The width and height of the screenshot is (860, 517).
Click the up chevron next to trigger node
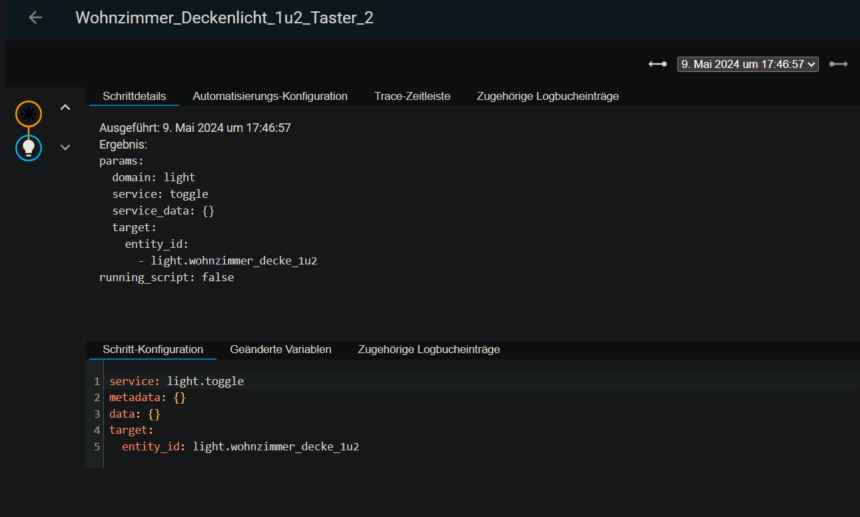pos(65,107)
